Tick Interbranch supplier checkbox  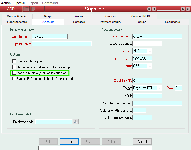click(14, 61)
